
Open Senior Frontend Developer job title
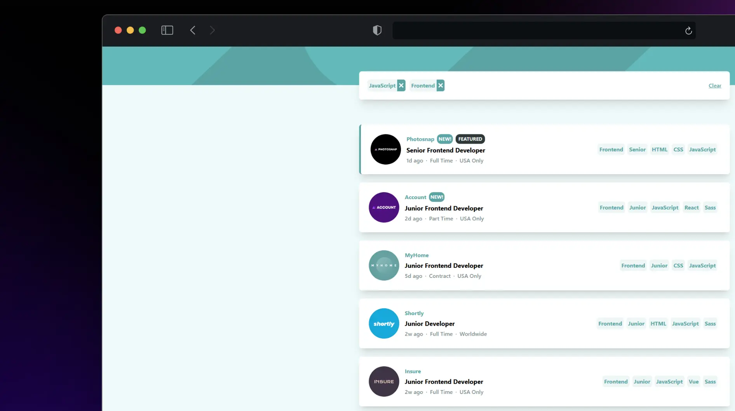[446, 150]
